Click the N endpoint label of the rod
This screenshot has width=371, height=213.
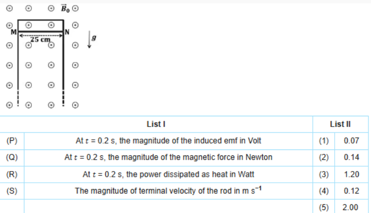coord(68,33)
